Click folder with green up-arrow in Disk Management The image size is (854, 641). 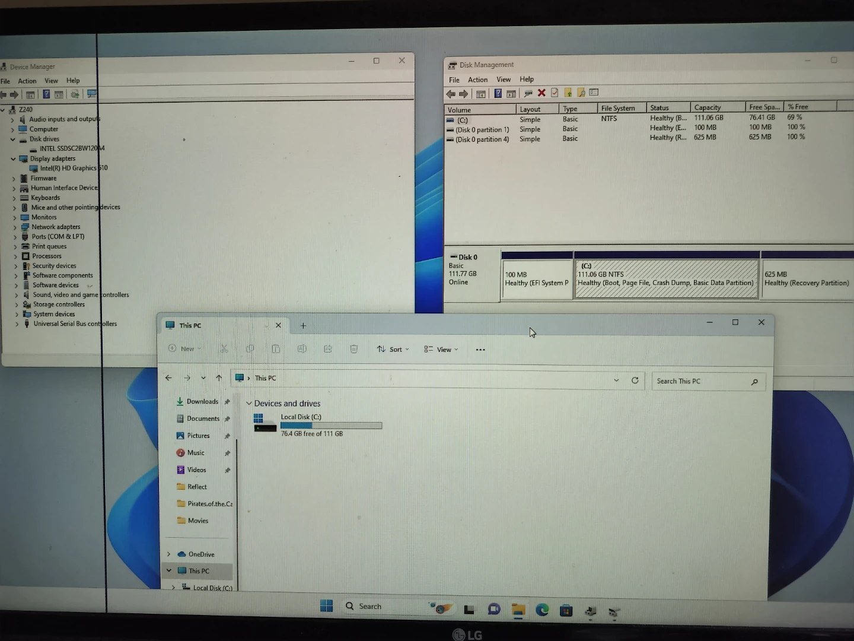(x=568, y=93)
